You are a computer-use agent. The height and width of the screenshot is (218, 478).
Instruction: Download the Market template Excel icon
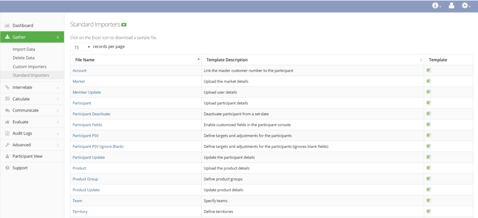(429, 81)
